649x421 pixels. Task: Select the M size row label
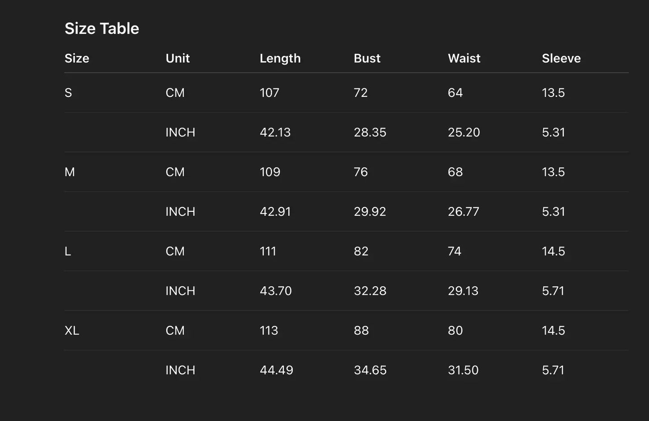[x=70, y=172]
